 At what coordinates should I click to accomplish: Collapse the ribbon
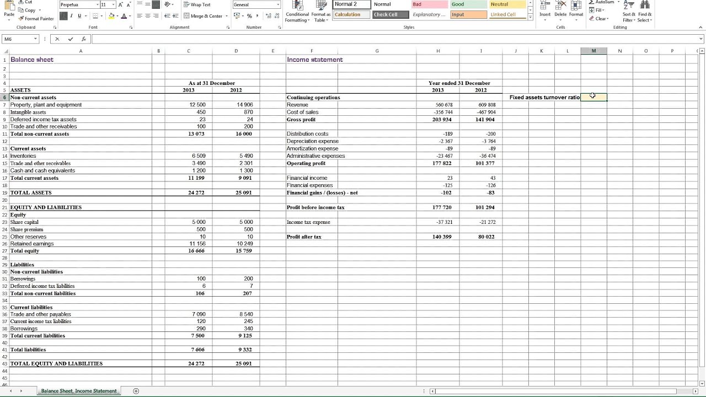click(x=700, y=27)
